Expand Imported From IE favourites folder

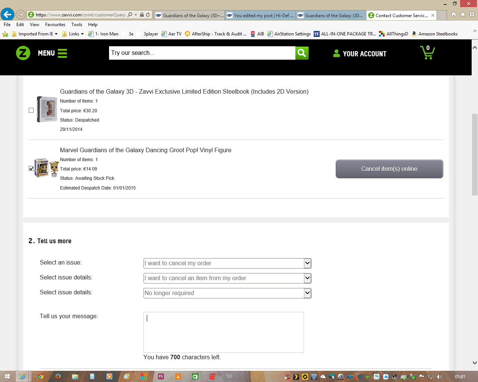click(34, 34)
